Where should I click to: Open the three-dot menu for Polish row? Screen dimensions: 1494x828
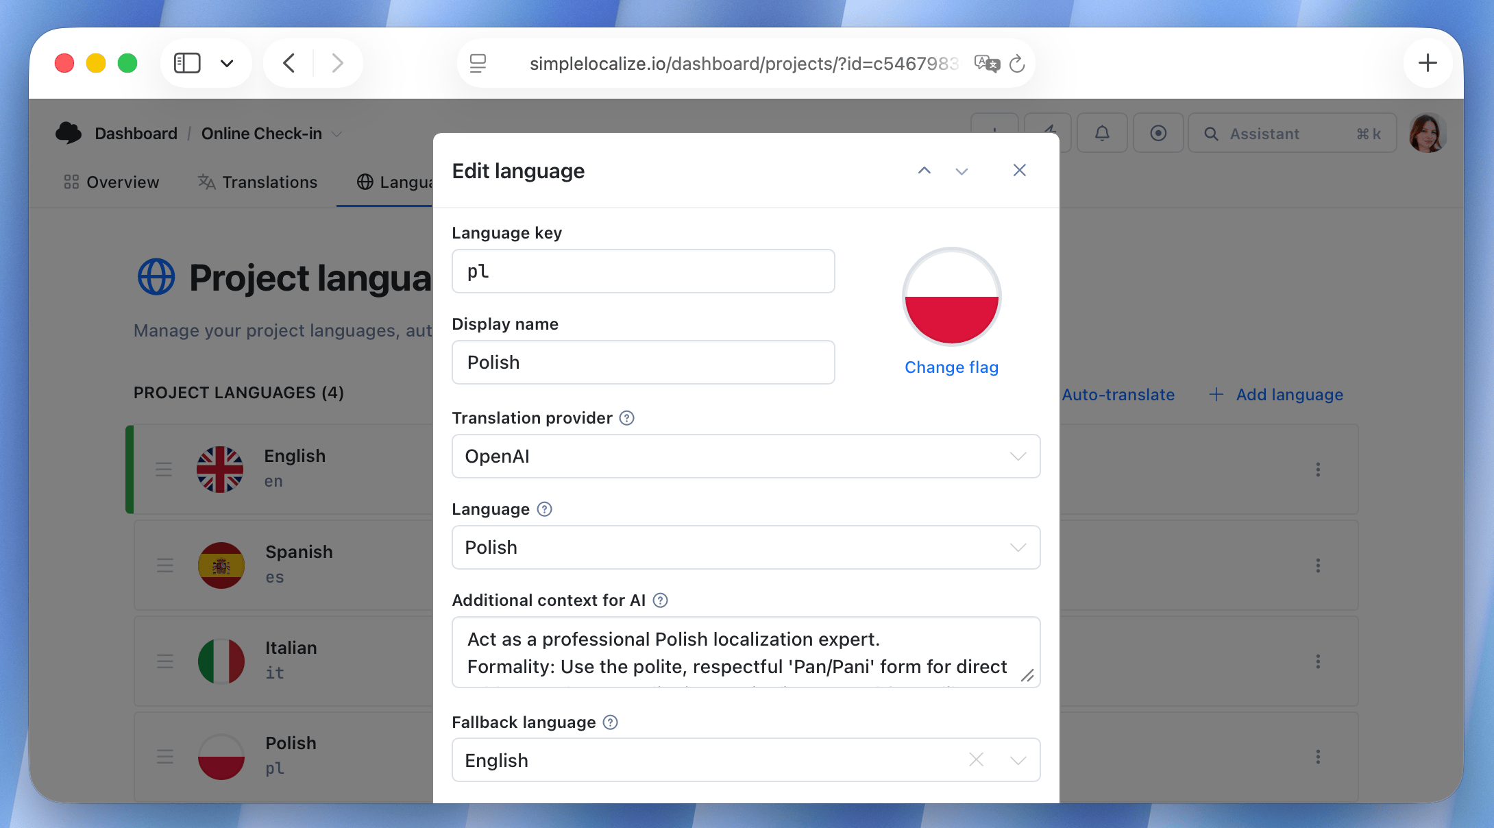pyautogui.click(x=1318, y=757)
